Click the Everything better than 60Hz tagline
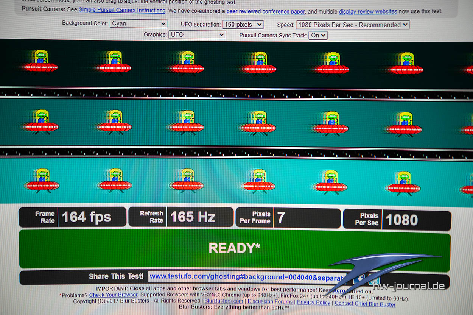Image resolution: width=473 pixels, height=315 pixels. click(234, 307)
